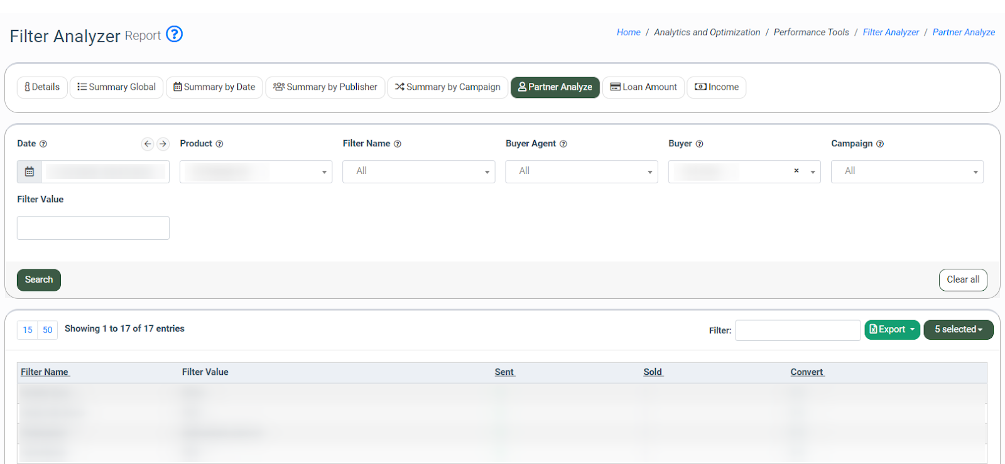
Task: Click the help icon beside Filter Analyzer Report
Action: click(174, 34)
